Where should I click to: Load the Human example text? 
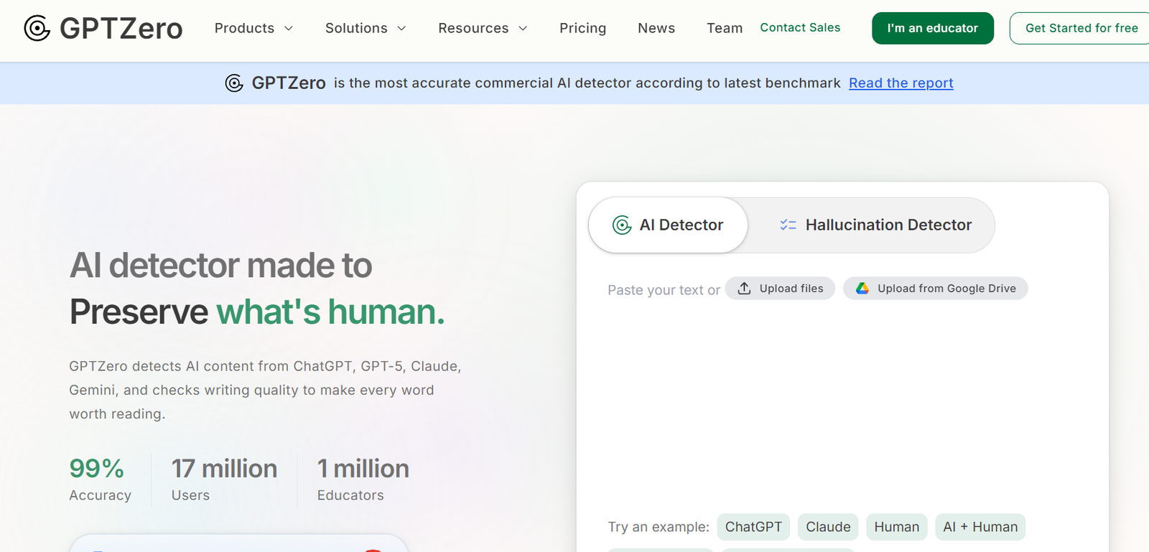pyautogui.click(x=896, y=527)
